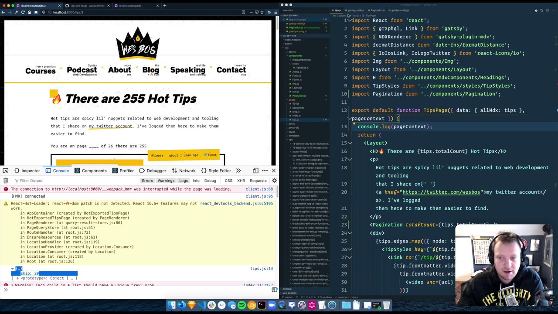Click the Tweet button on the tip card

[x=210, y=155]
